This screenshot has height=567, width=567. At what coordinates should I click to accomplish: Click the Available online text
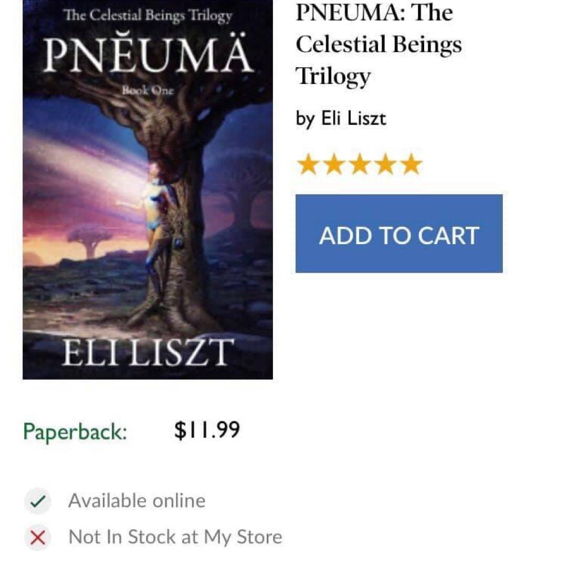(x=136, y=501)
